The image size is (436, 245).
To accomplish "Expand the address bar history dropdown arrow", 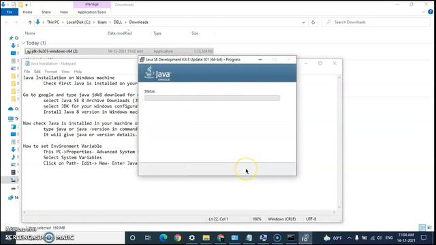I will coord(303,22).
